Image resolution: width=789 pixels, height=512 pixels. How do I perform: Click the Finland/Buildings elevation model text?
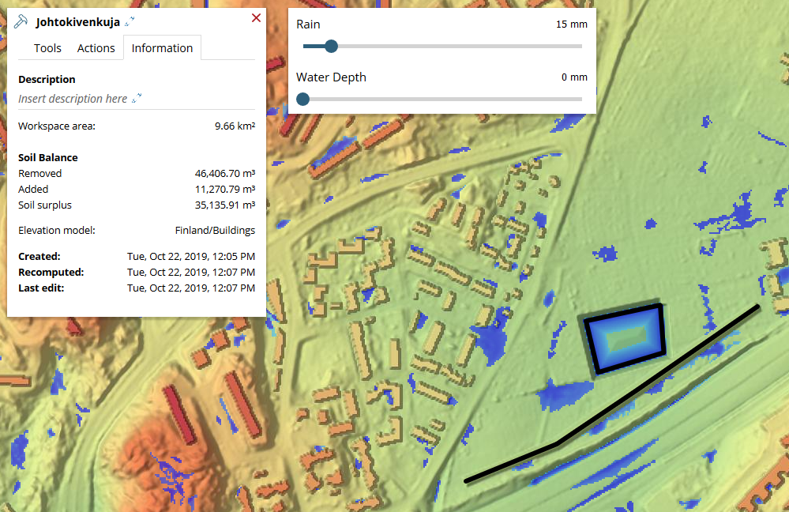click(x=215, y=230)
